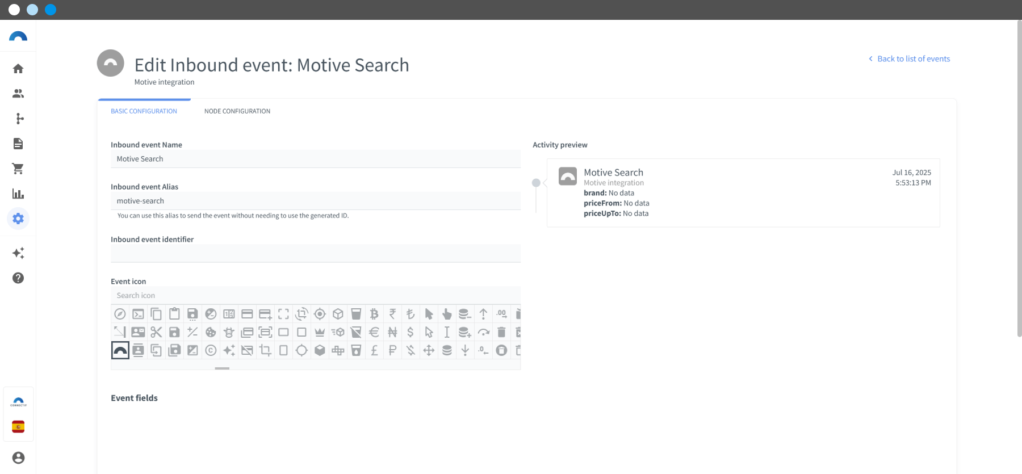Select the crosshair GPS target event icon
The height and width of the screenshot is (474, 1022).
[x=320, y=314]
